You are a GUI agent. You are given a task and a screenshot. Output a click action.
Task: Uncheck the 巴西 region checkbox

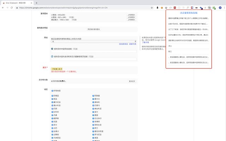[52, 109]
